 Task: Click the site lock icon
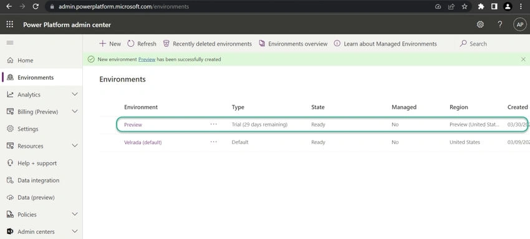tap(52, 6)
